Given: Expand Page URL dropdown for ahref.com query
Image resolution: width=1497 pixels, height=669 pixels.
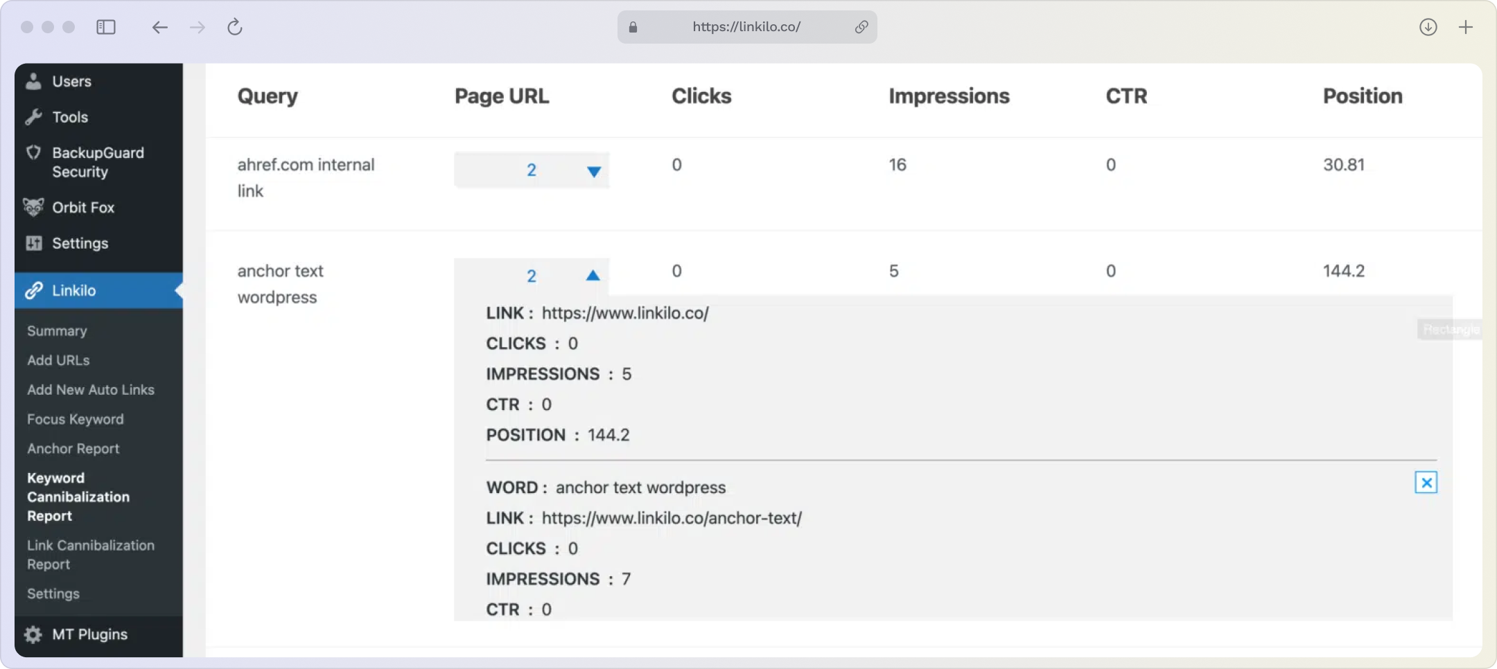Looking at the screenshot, I should tap(593, 171).
